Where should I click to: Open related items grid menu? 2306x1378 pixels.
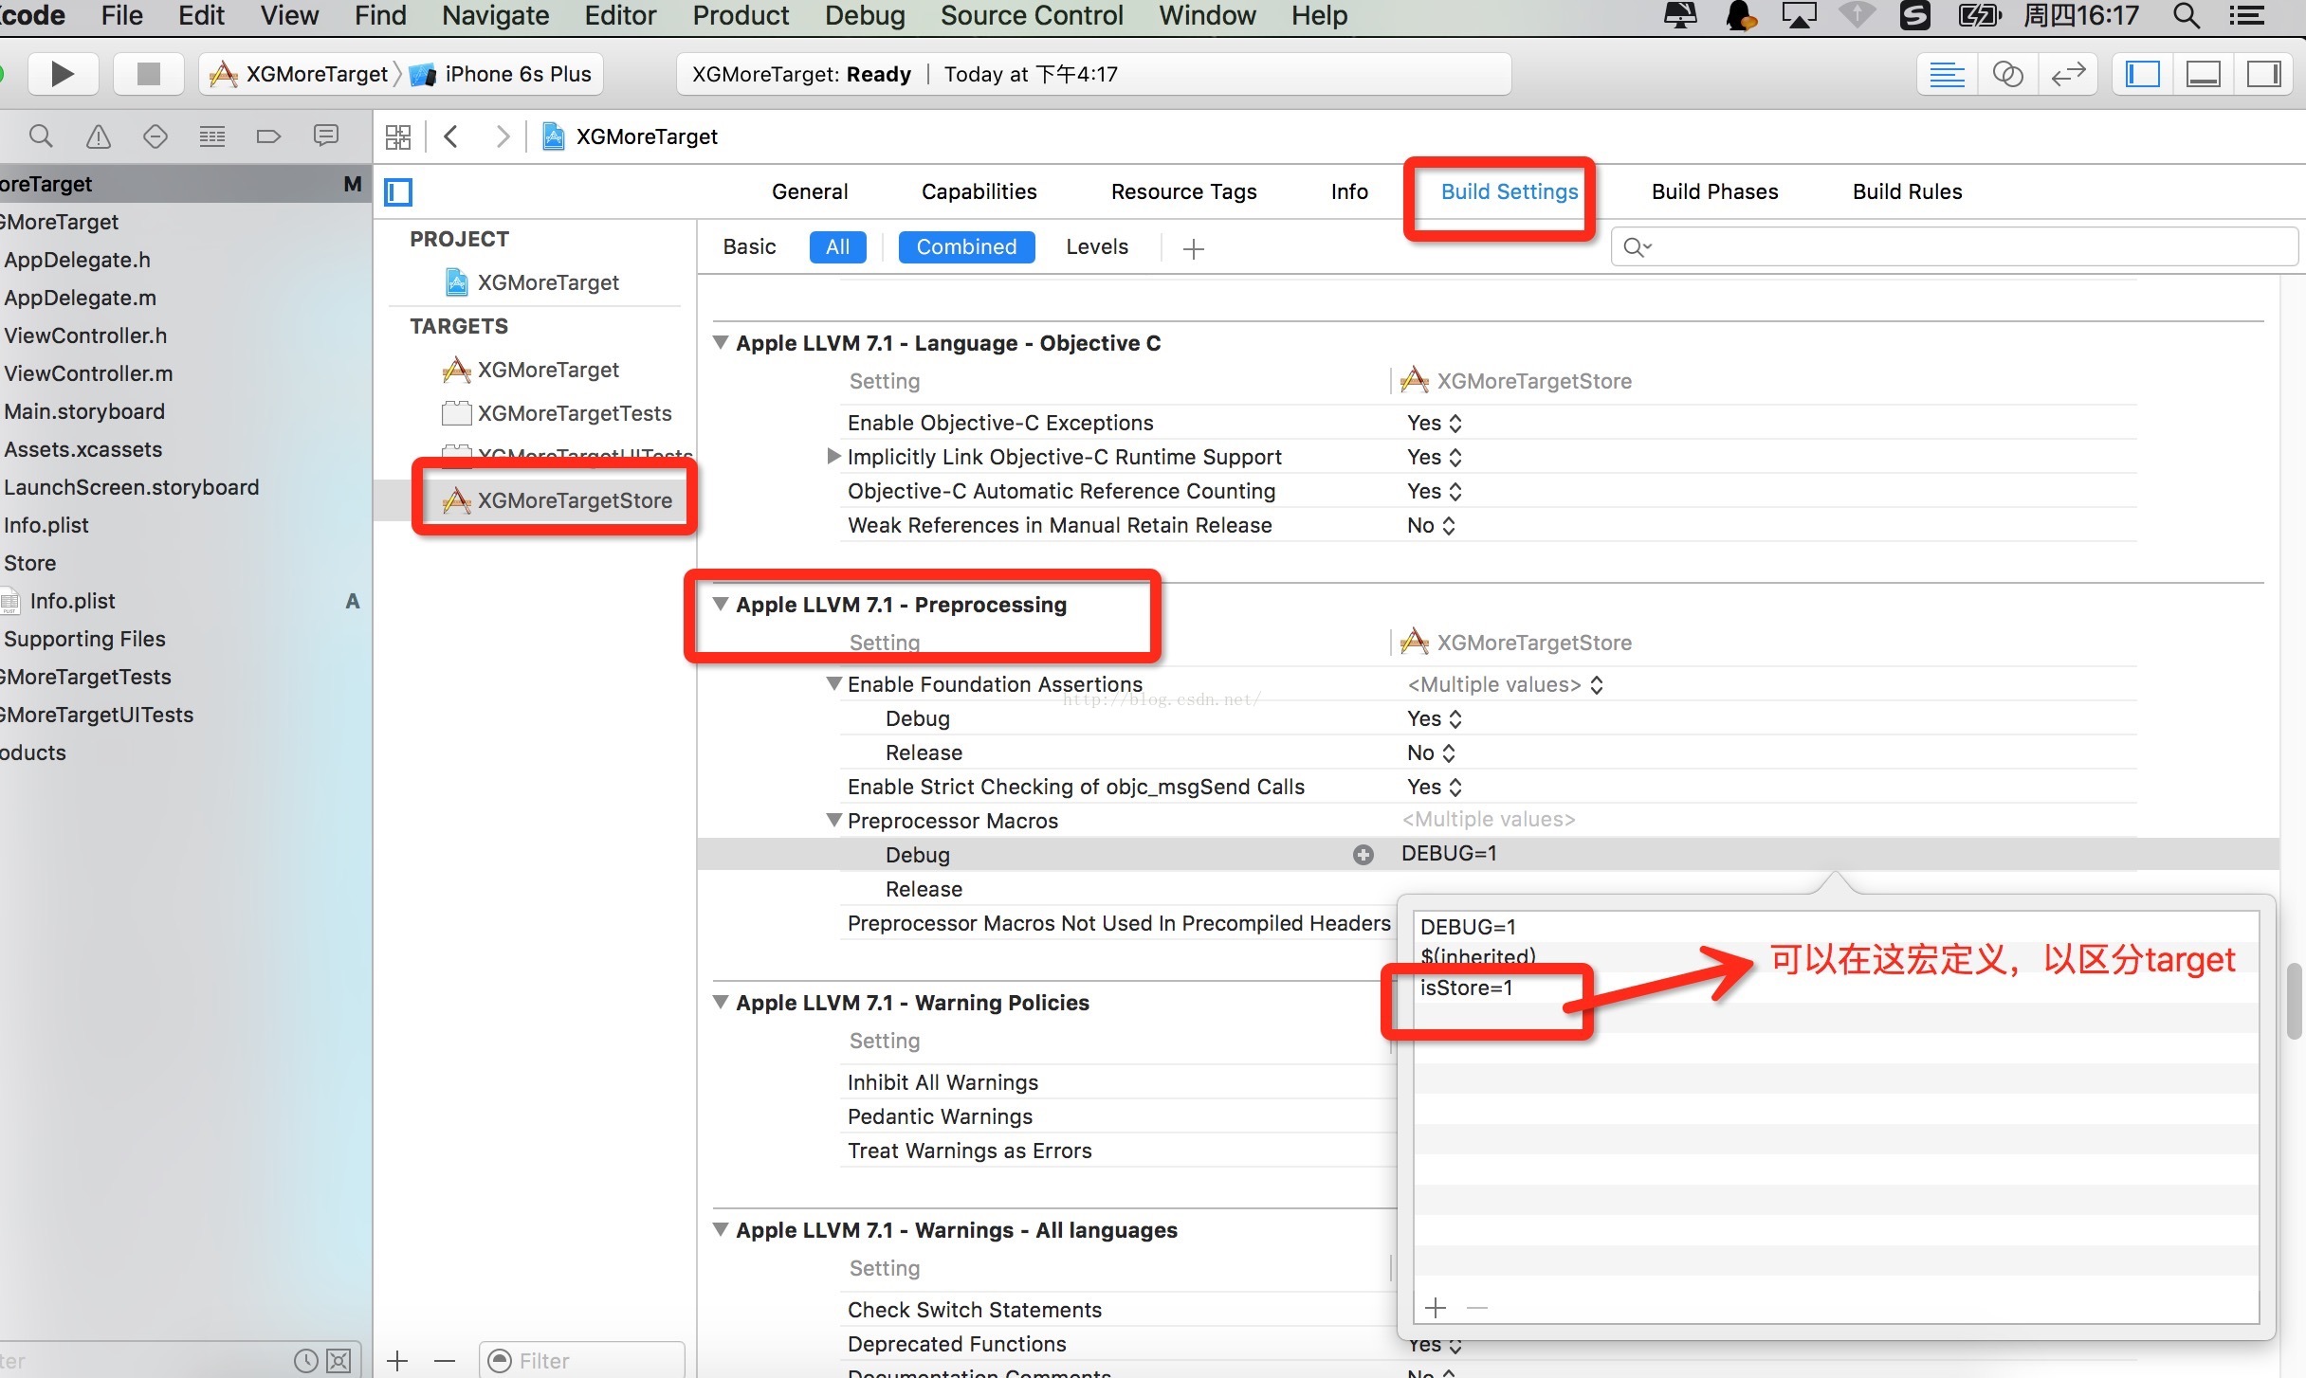tap(398, 136)
